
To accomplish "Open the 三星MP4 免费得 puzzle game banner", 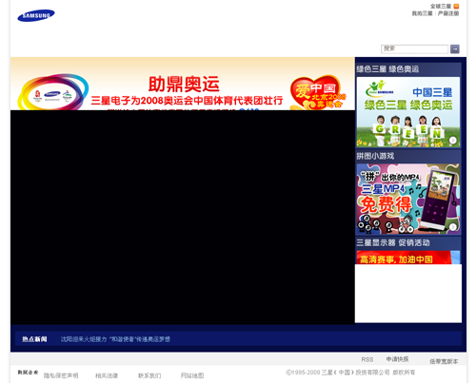I will click(x=408, y=199).
